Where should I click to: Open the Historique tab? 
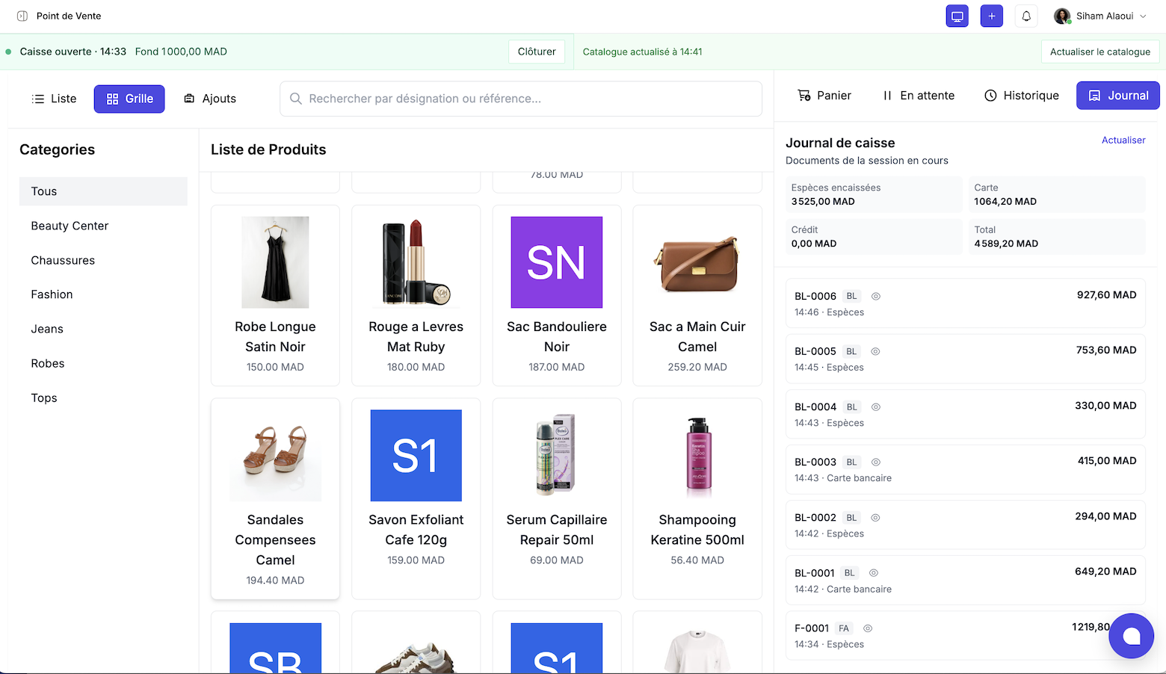(1022, 96)
